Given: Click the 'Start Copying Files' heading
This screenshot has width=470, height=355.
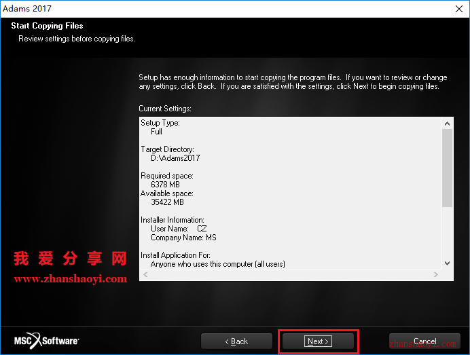Looking at the screenshot, I should [47, 26].
